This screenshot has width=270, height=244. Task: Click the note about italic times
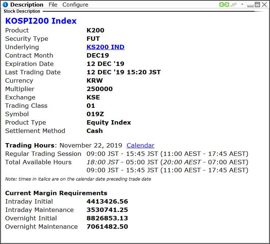78,179
